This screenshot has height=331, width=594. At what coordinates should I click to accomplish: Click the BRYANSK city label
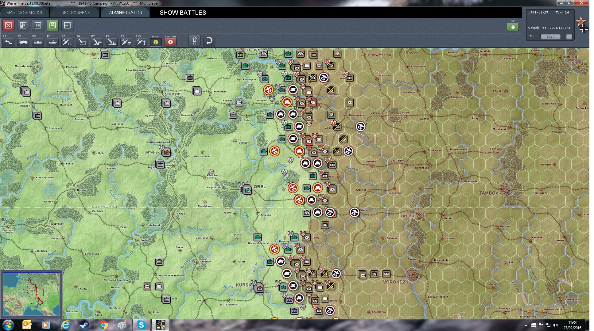(x=152, y=152)
